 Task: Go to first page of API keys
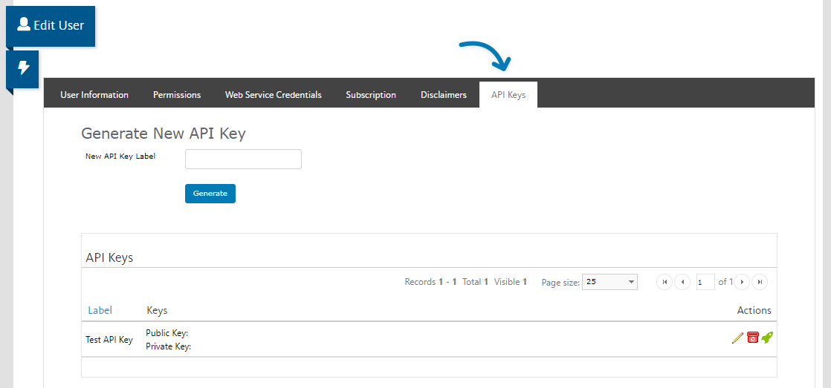pos(665,282)
